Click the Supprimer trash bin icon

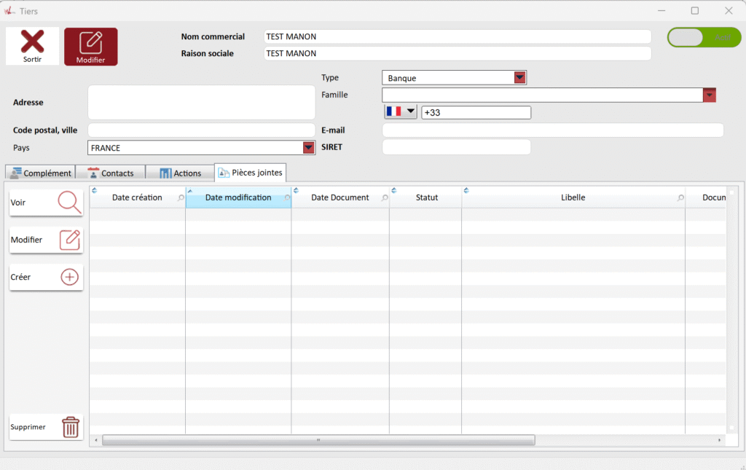click(x=70, y=427)
